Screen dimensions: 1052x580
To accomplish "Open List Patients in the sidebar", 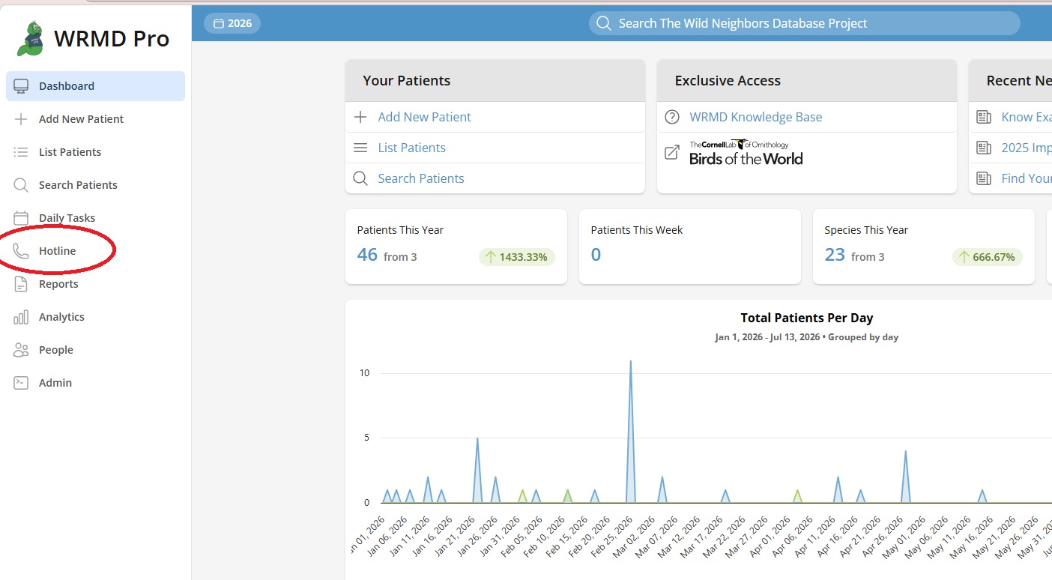I will click(95, 152).
